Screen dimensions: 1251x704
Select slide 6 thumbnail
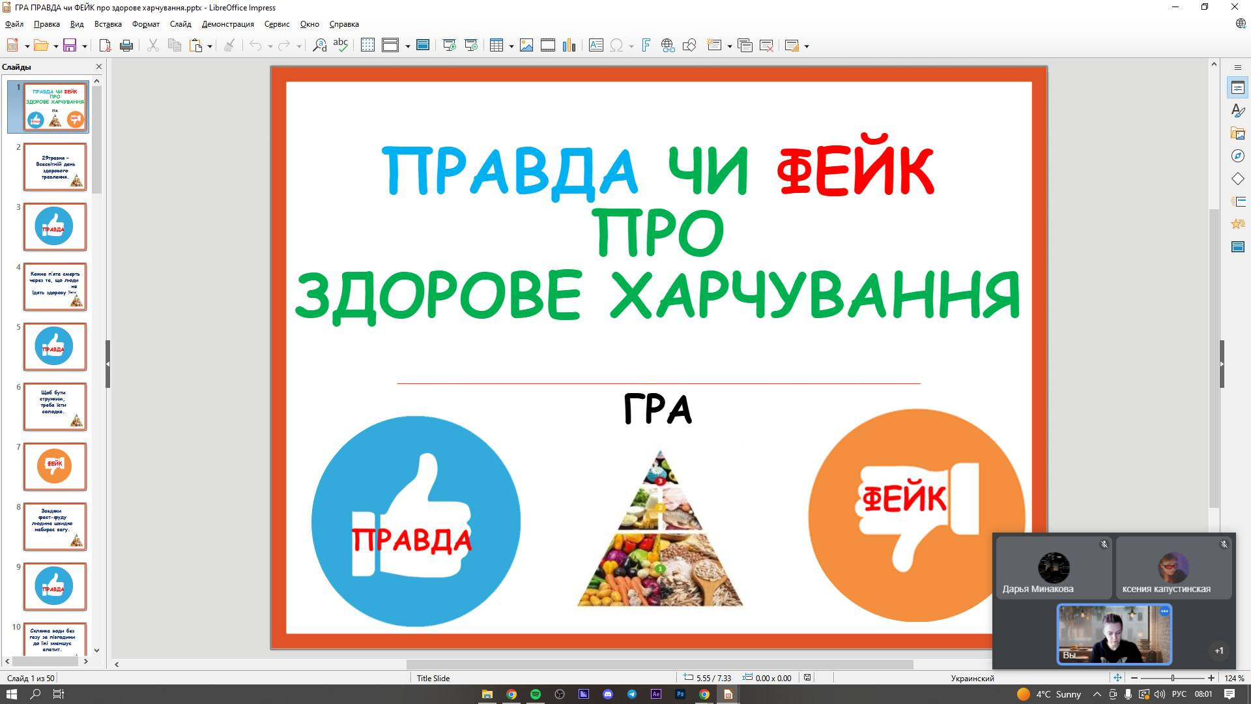pos(55,407)
